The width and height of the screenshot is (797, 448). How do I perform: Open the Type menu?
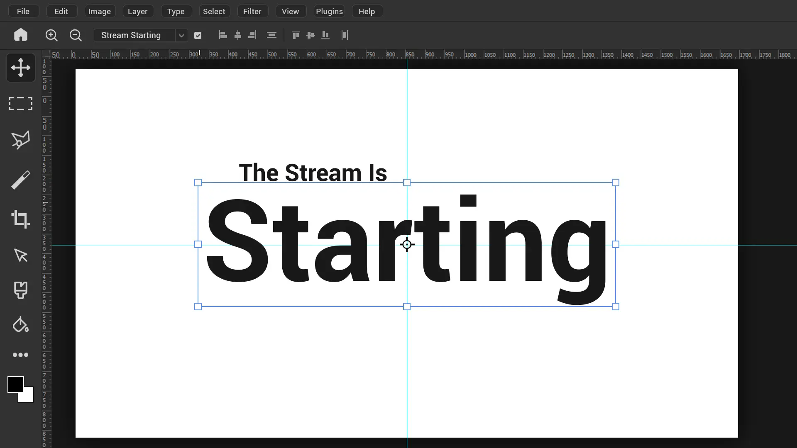(176, 11)
